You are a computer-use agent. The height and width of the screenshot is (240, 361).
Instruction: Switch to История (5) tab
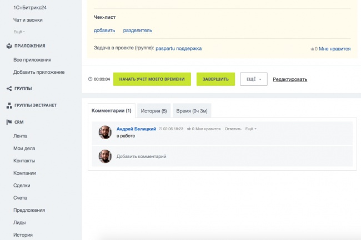point(154,111)
